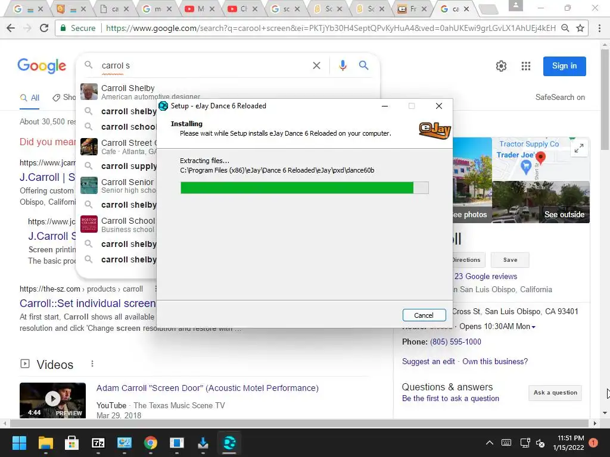This screenshot has width=610, height=457.
Task: Go back with Chrome's back arrow
Action: click(x=11, y=28)
